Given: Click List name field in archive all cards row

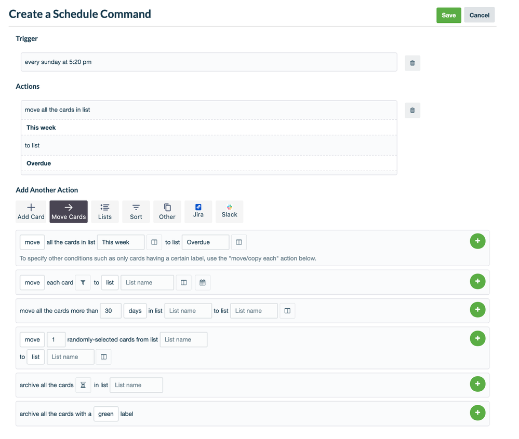Looking at the screenshot, I should click(x=136, y=385).
